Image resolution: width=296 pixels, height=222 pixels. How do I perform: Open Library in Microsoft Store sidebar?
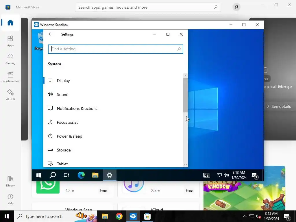pos(10,181)
